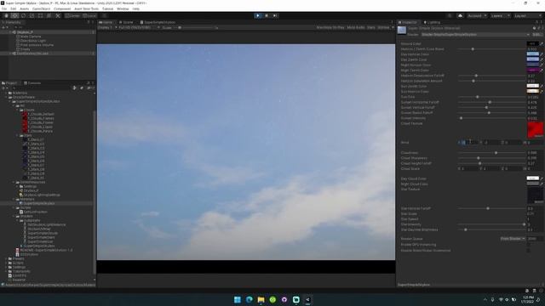Screen dimensions: 545x306
Task: Switch to the Scene tab
Action: [126, 22]
